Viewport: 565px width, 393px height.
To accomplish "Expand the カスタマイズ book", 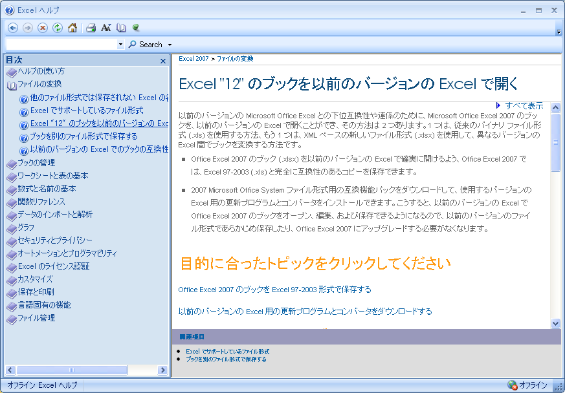I will coord(36,279).
